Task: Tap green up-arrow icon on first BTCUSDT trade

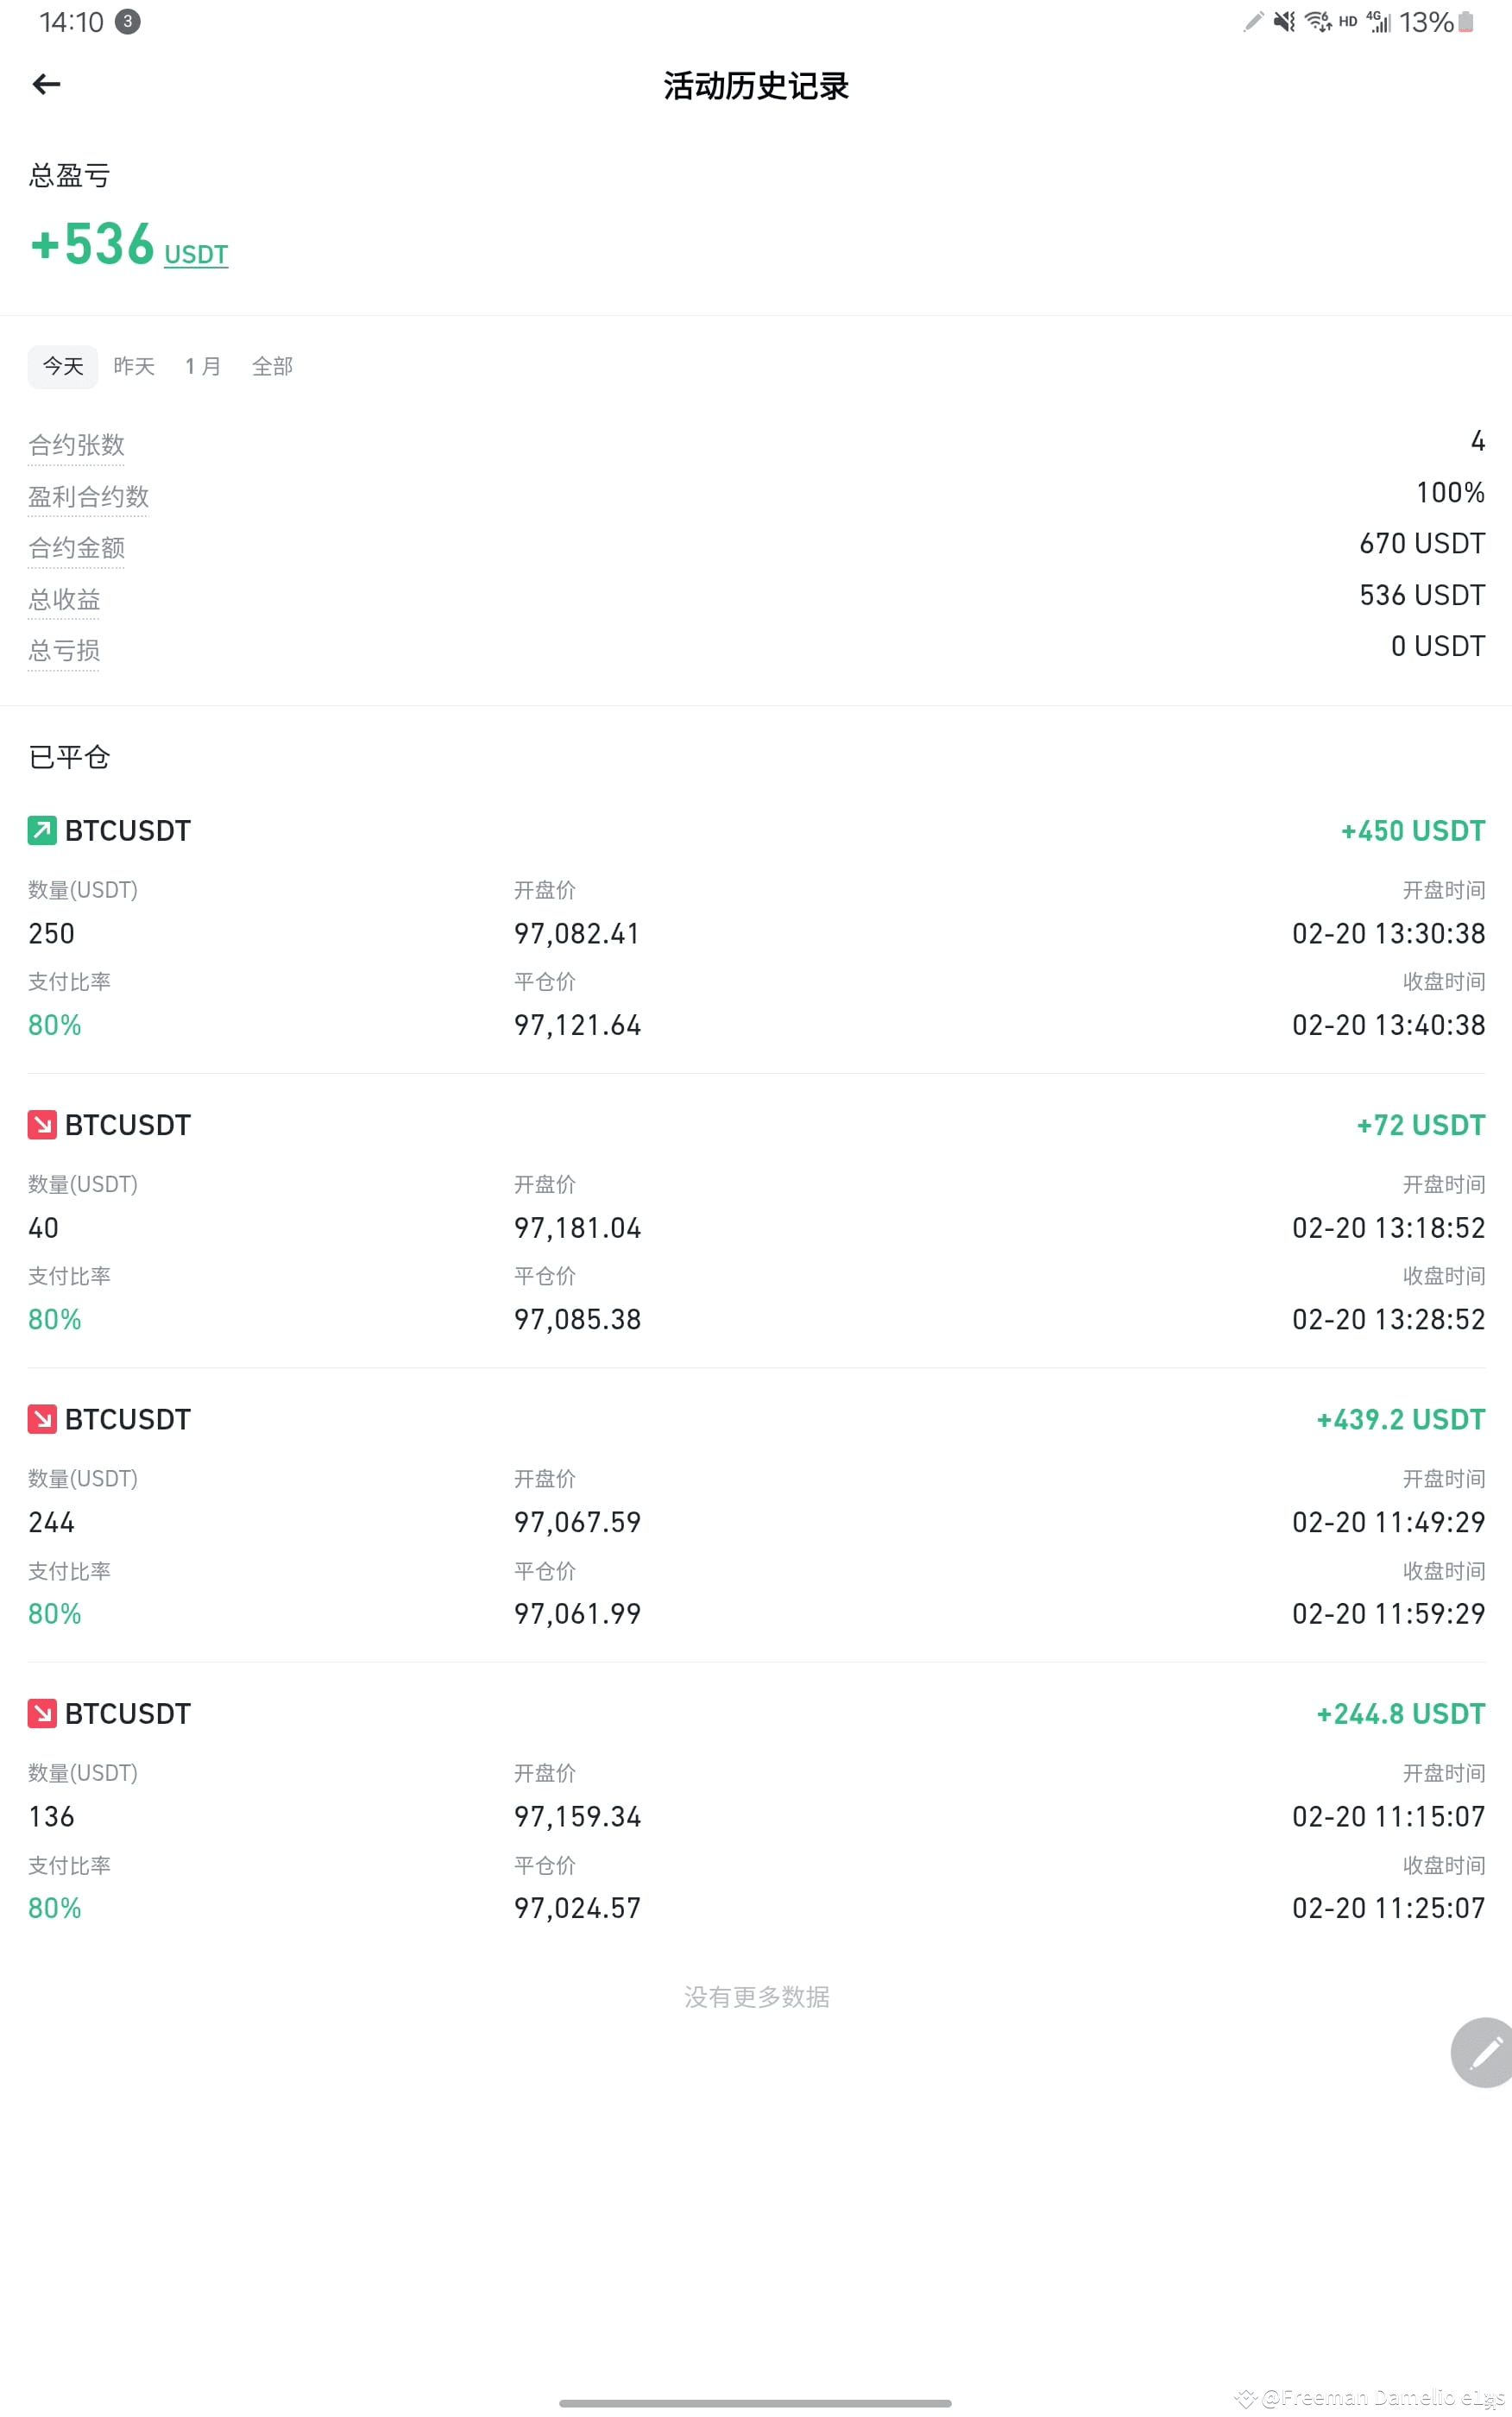Action: click(x=42, y=830)
